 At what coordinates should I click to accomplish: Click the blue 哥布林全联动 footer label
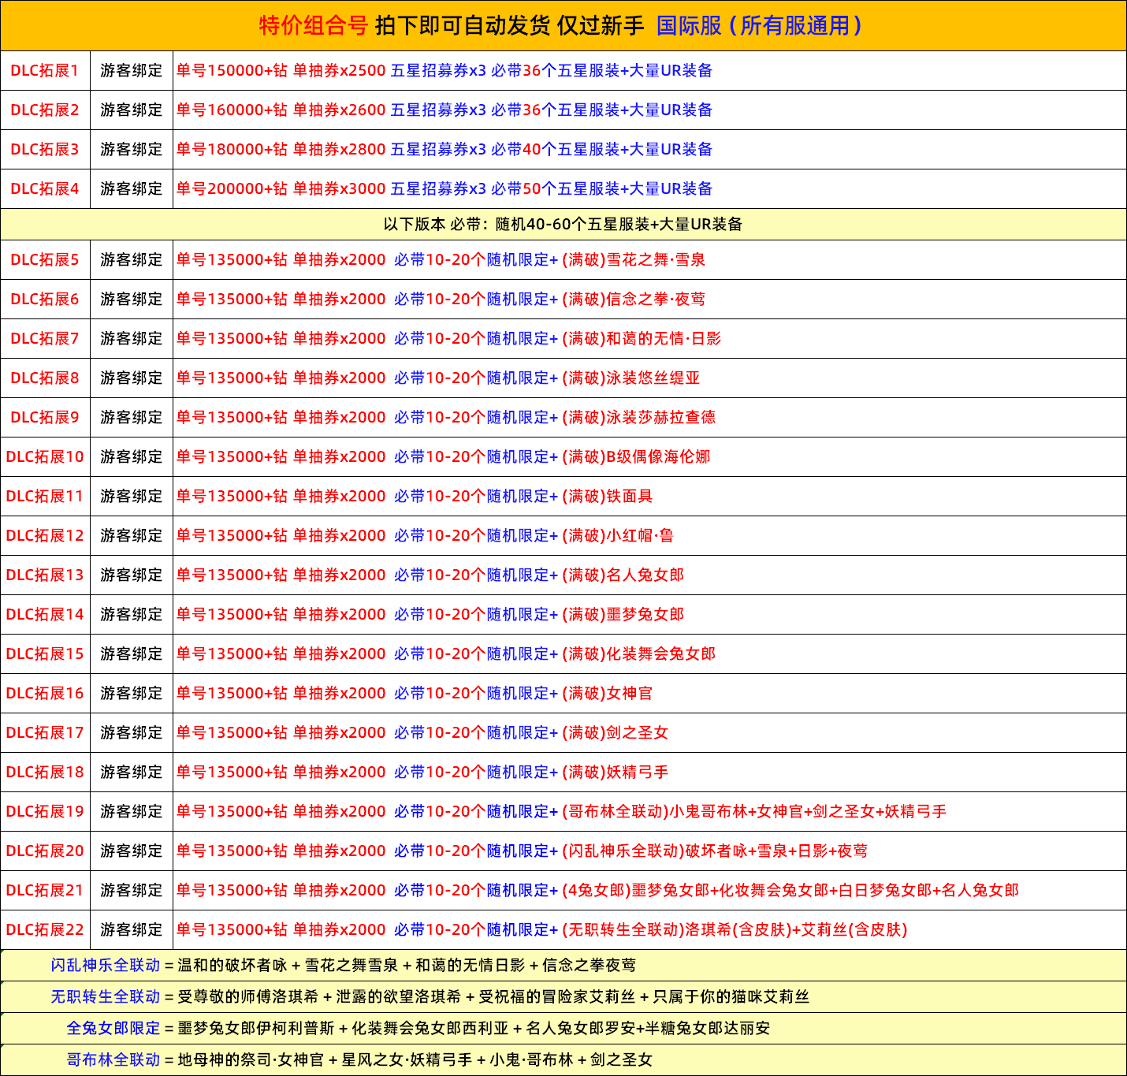click(x=113, y=1060)
